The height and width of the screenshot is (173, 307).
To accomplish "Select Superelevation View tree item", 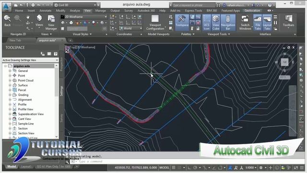I will coord(31,114).
